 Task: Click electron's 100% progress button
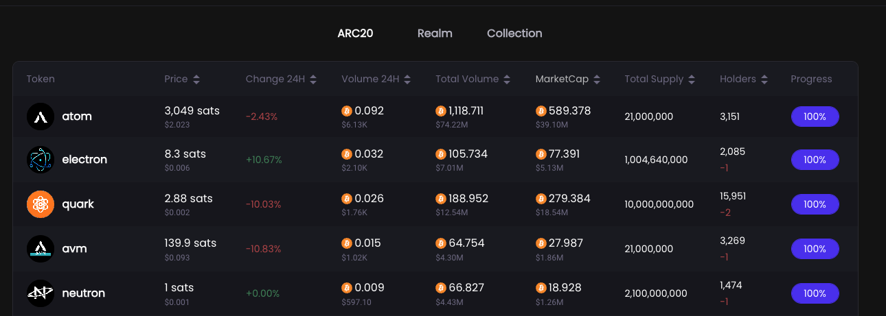click(x=815, y=160)
